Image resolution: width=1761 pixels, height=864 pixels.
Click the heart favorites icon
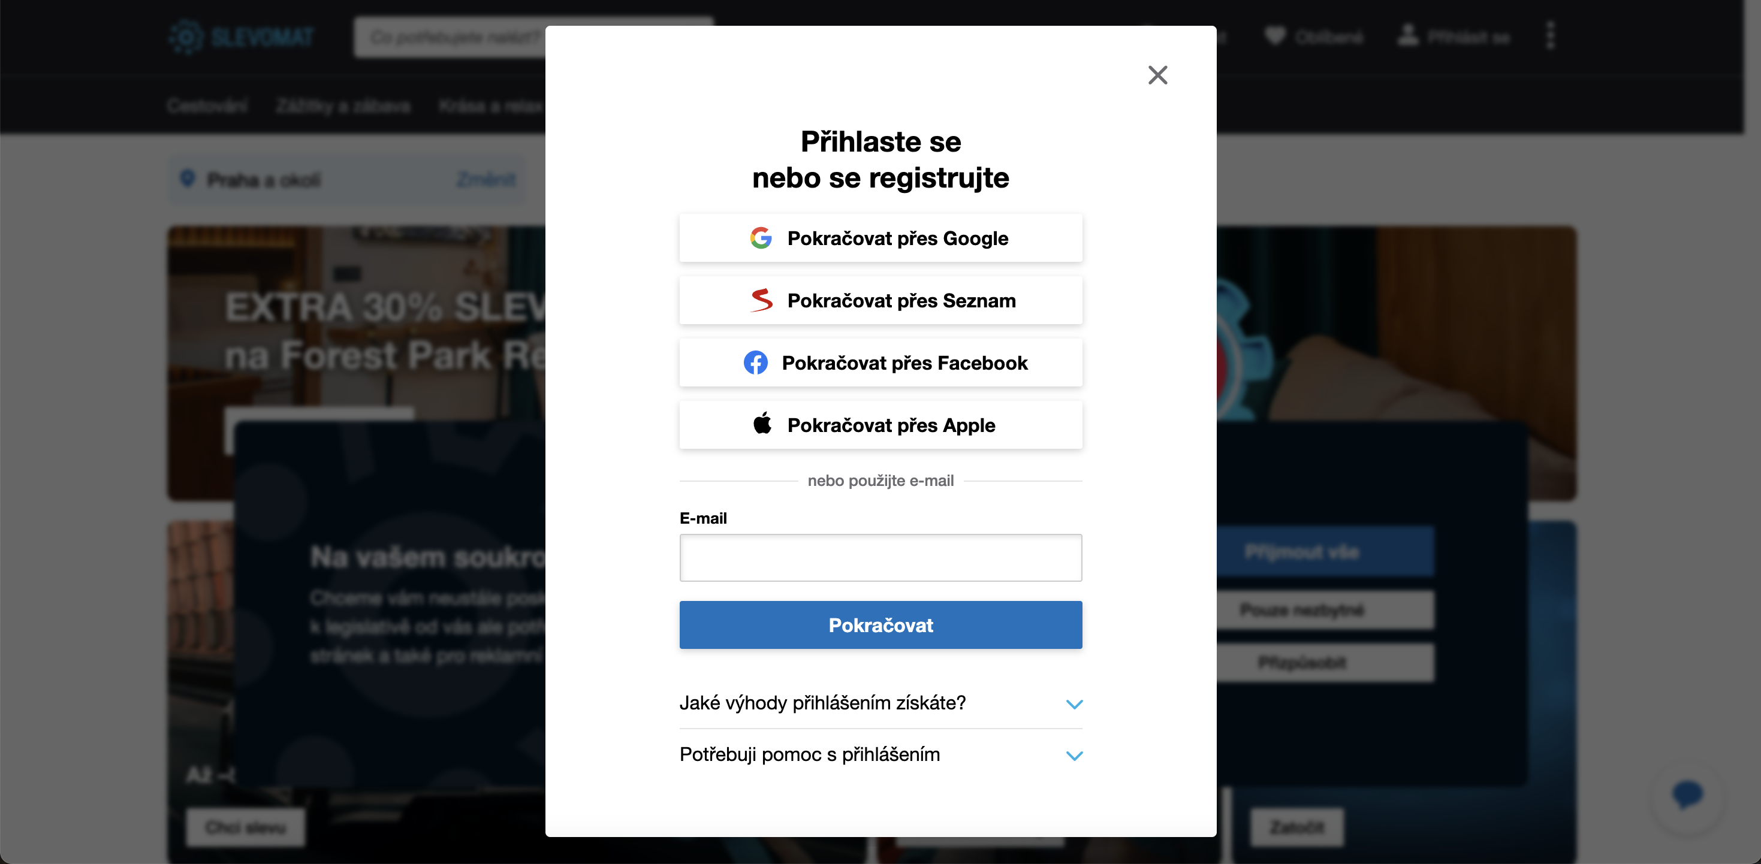tap(1275, 35)
